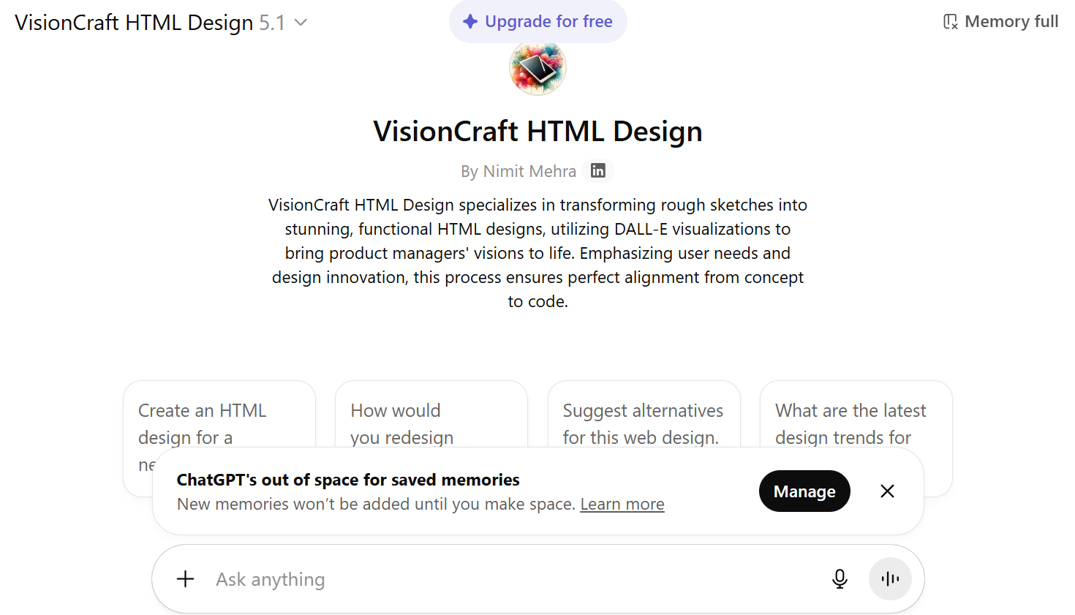Click the sparkle icon inside Upgrade button
Viewport: 1075px width, 615px height.
[469, 21]
